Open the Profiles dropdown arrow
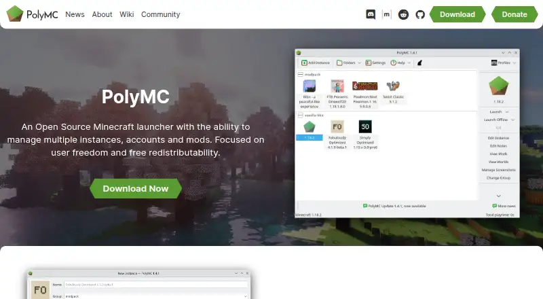The width and height of the screenshot is (543, 299). (x=514, y=63)
